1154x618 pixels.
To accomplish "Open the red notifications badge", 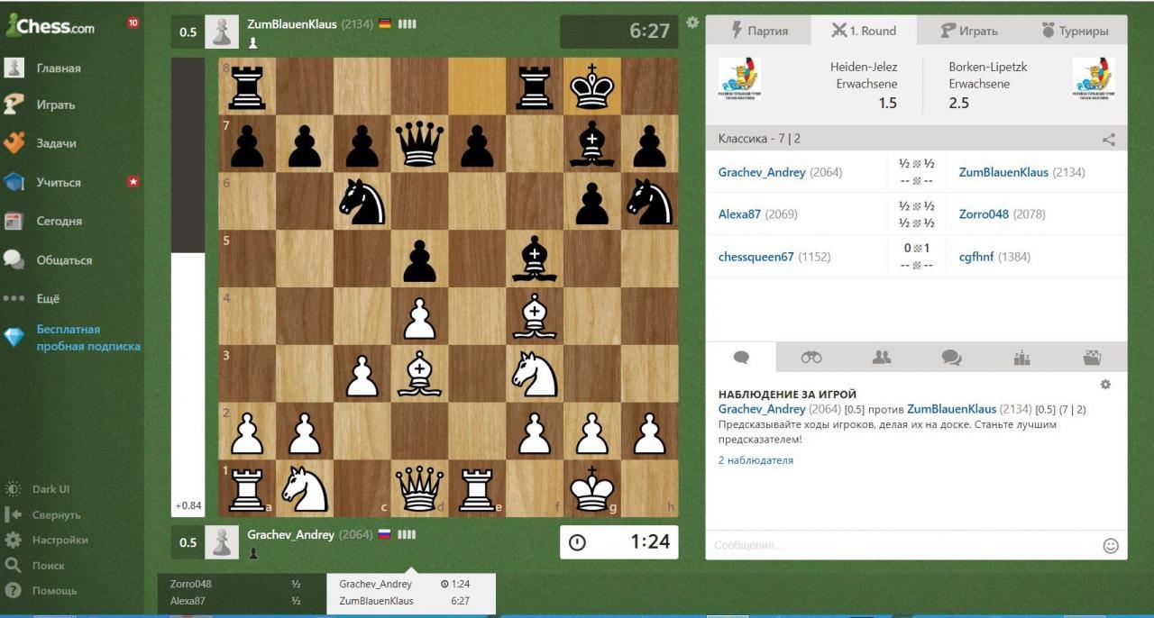I will coord(133,23).
